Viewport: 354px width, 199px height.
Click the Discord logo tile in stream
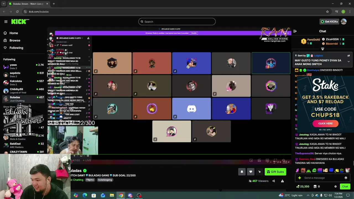[191, 109]
